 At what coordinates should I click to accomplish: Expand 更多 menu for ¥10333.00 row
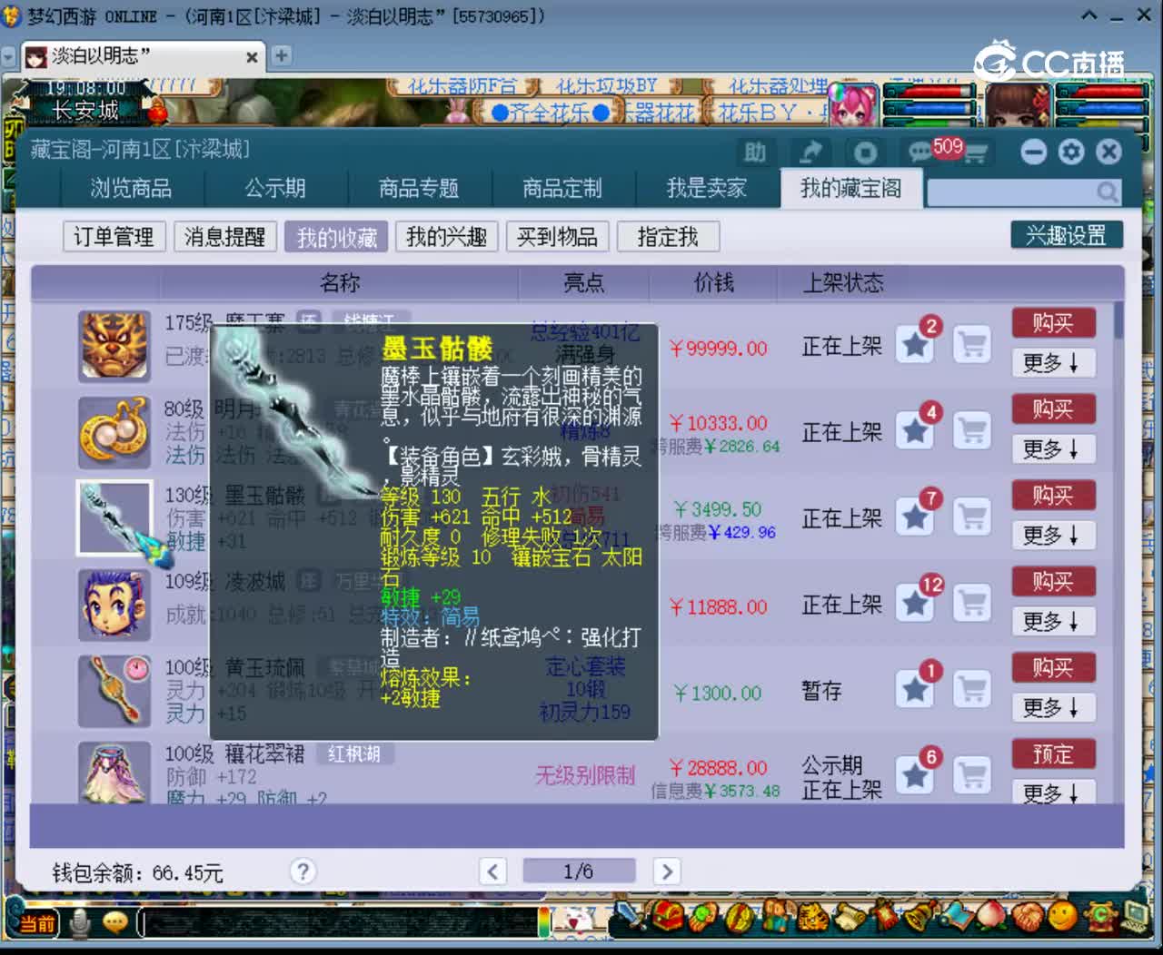[x=1053, y=449]
